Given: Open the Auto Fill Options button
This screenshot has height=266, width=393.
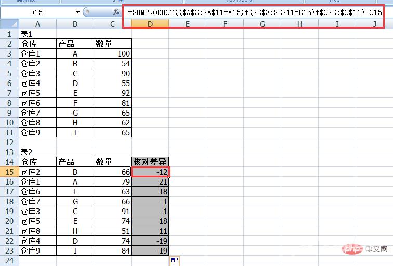Looking at the screenshot, I should pos(175,261).
